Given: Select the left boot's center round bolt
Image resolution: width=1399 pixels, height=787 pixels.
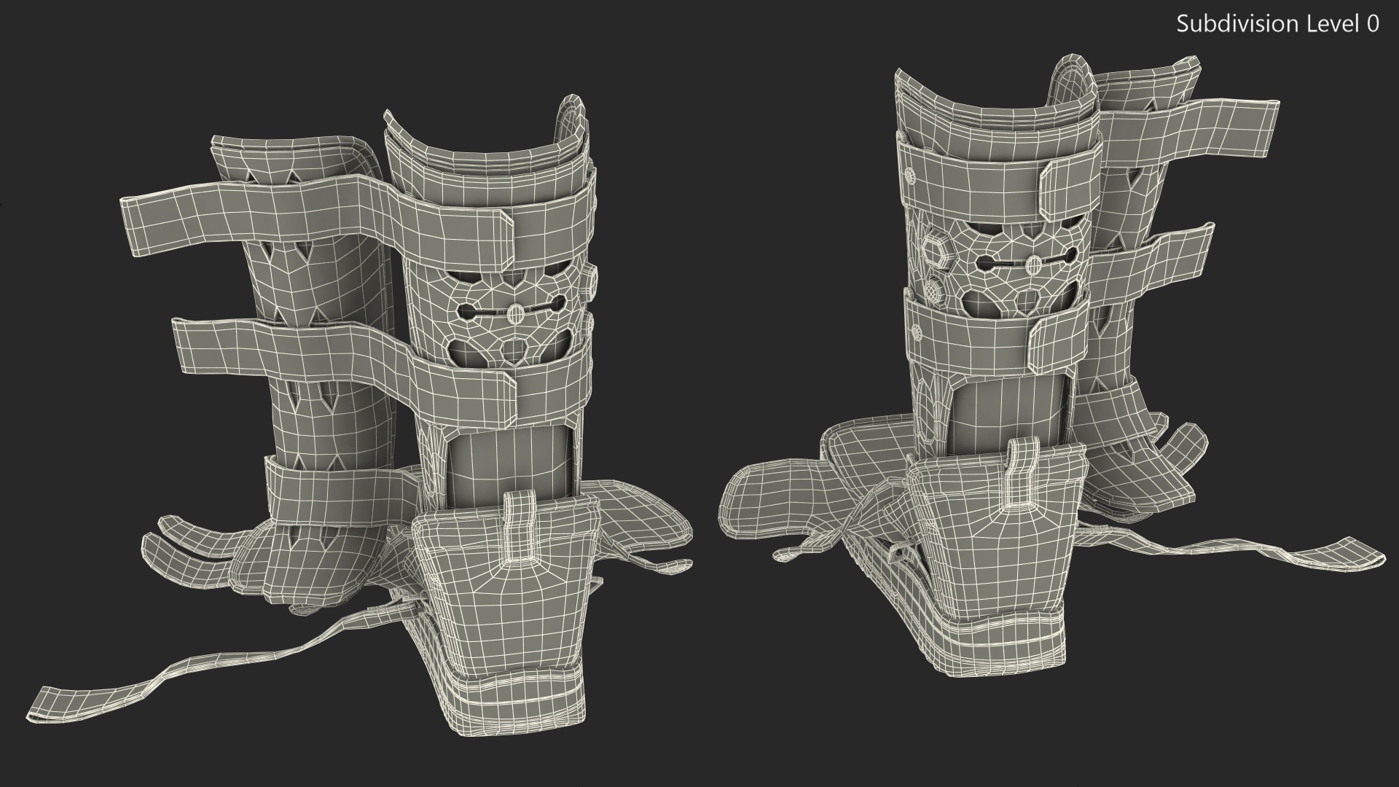Looking at the screenshot, I should click(x=515, y=313).
